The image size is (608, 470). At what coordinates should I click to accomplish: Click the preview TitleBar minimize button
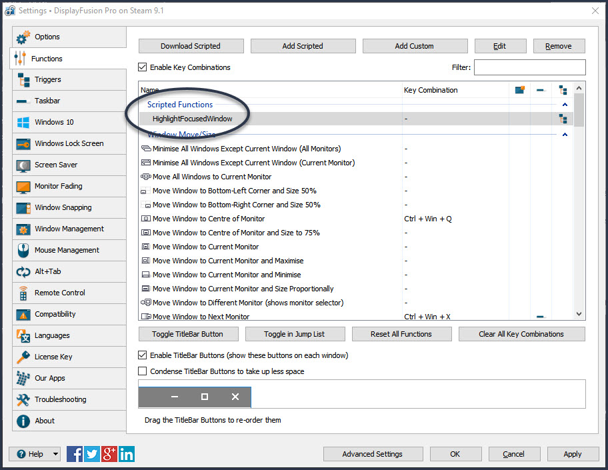175,397
